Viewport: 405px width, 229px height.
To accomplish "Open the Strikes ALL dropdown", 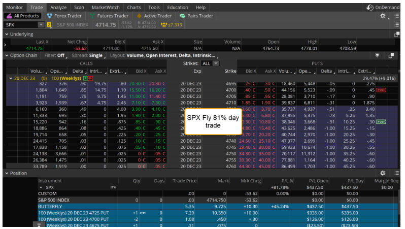I will pyautogui.click(x=216, y=63).
